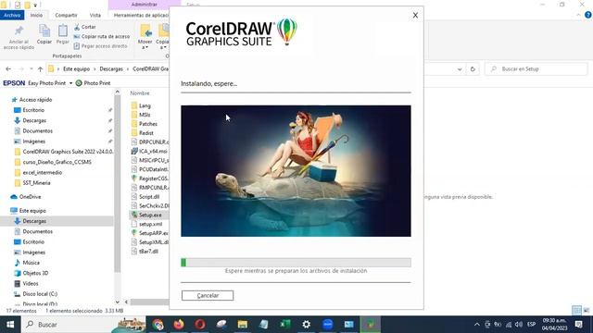
Task: Click the Photo Print toolbar icon
Action: [x=79, y=83]
